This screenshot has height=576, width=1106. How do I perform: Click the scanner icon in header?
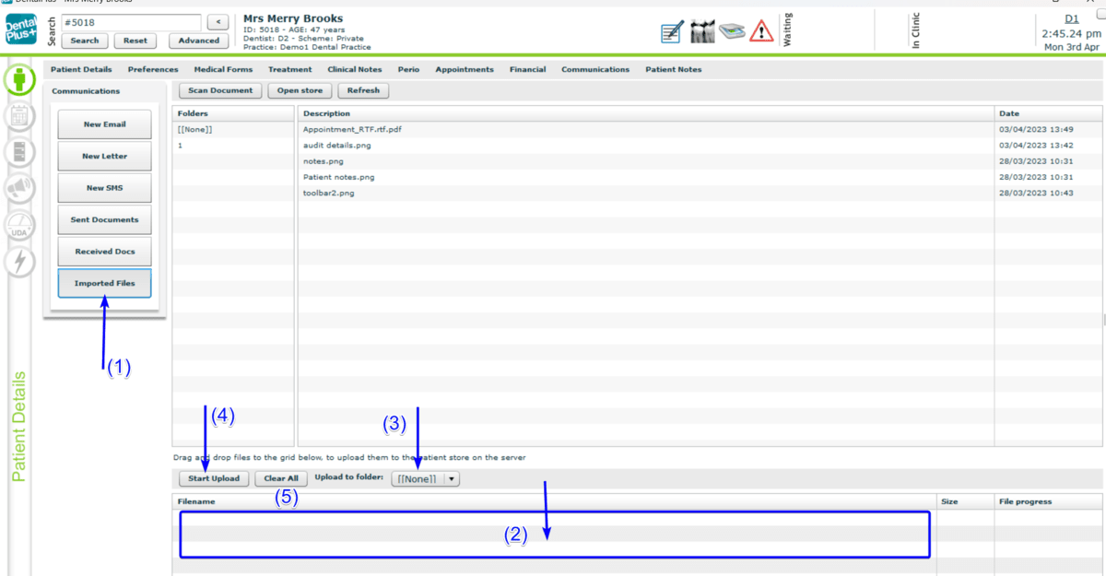(732, 31)
